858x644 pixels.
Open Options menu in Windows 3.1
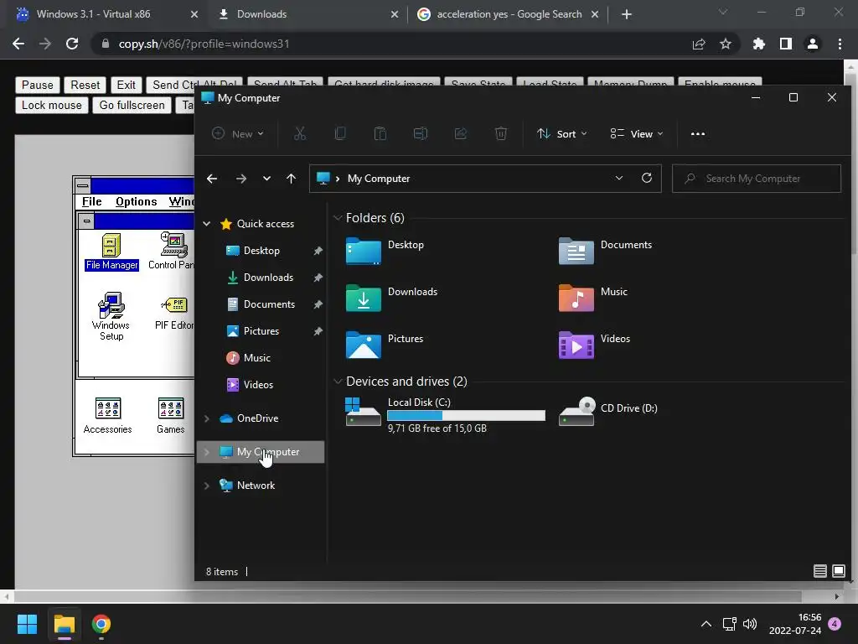pyautogui.click(x=137, y=201)
